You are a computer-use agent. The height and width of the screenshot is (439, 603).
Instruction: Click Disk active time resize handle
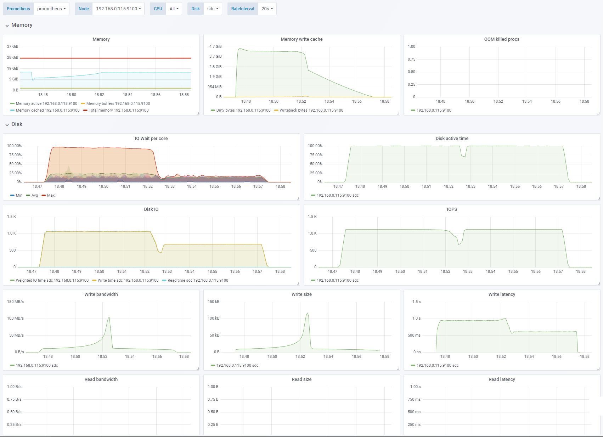pyautogui.click(x=598, y=198)
